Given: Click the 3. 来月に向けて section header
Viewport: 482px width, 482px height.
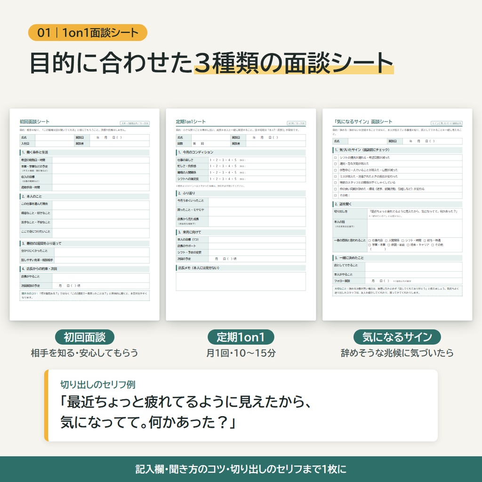Looking at the screenshot, I should 241,232.
